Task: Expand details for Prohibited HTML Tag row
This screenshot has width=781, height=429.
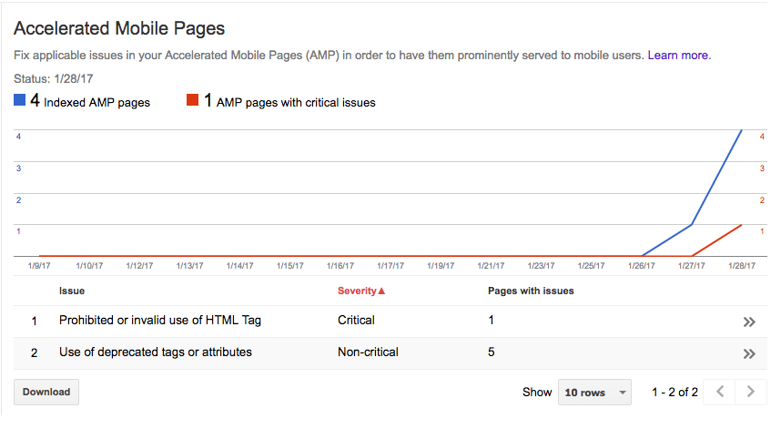Action: [749, 322]
